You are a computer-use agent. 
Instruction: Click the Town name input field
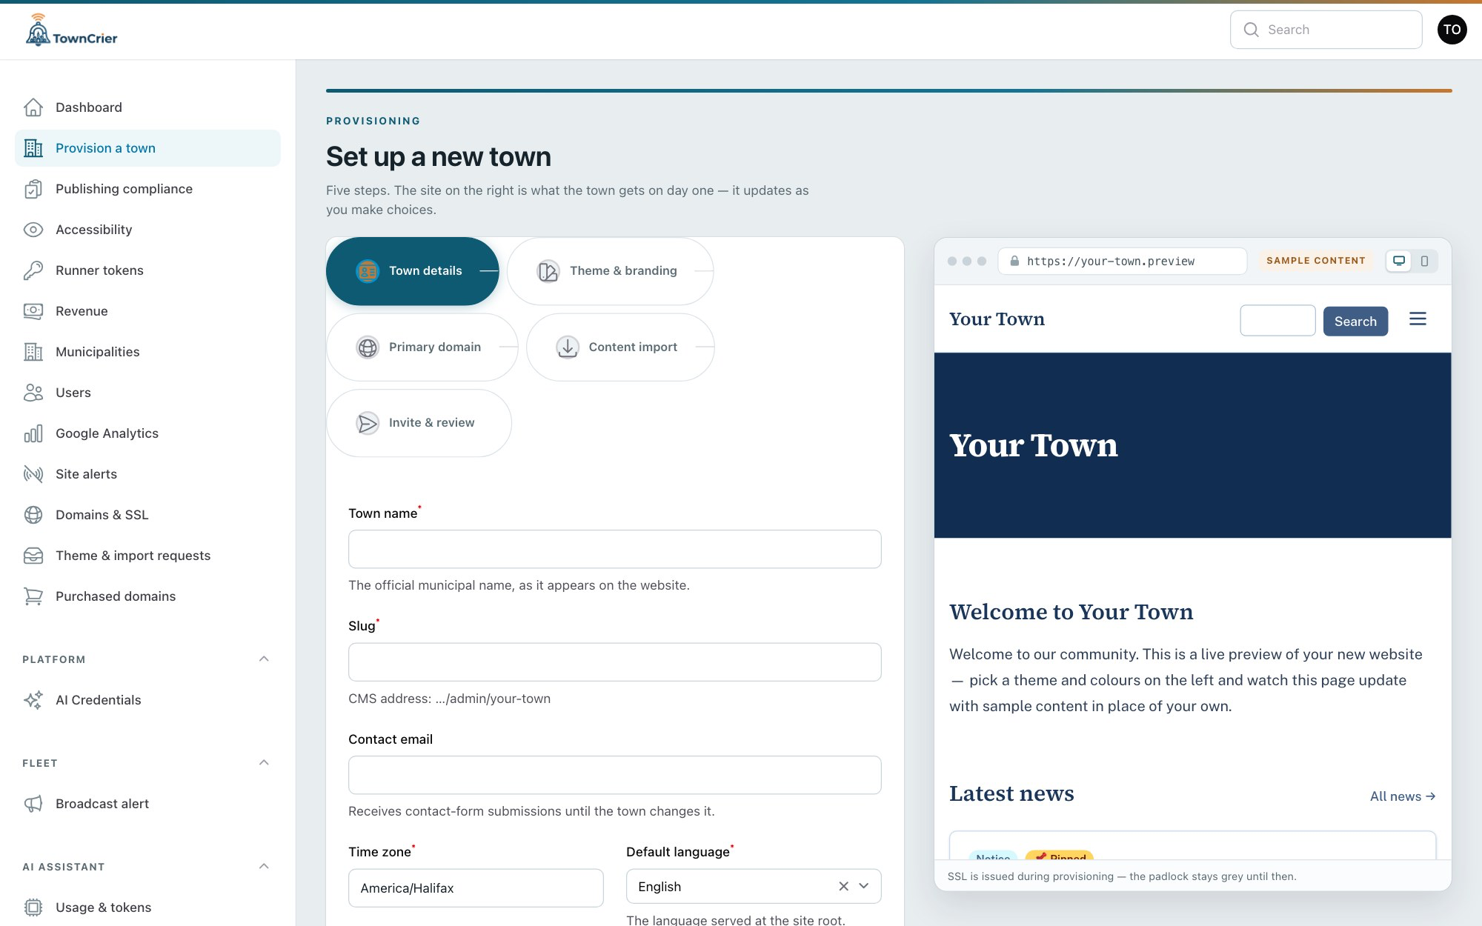coord(614,549)
